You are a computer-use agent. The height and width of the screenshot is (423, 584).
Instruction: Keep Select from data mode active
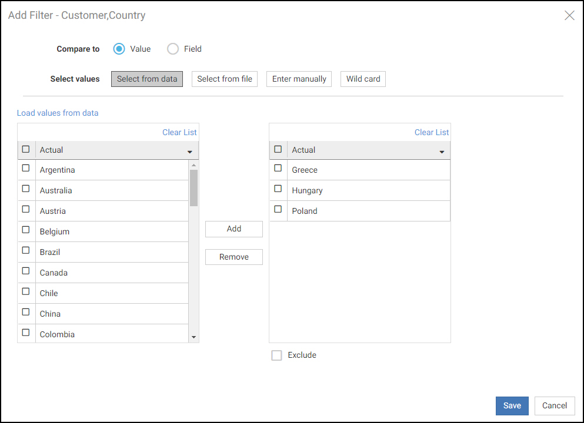click(146, 79)
